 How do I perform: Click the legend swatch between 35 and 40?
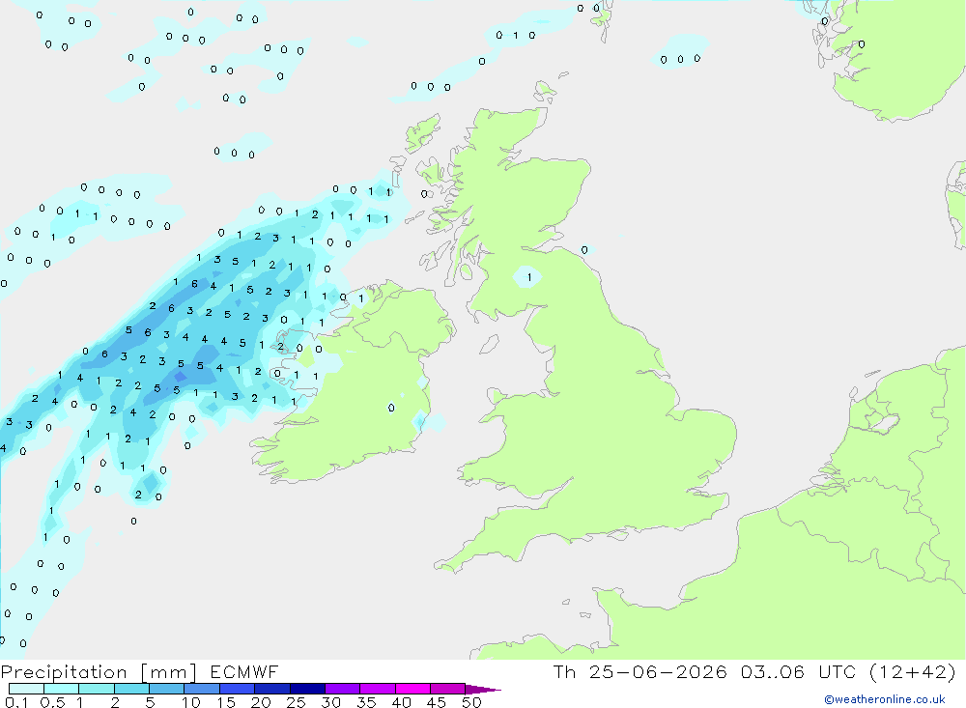[378, 689]
